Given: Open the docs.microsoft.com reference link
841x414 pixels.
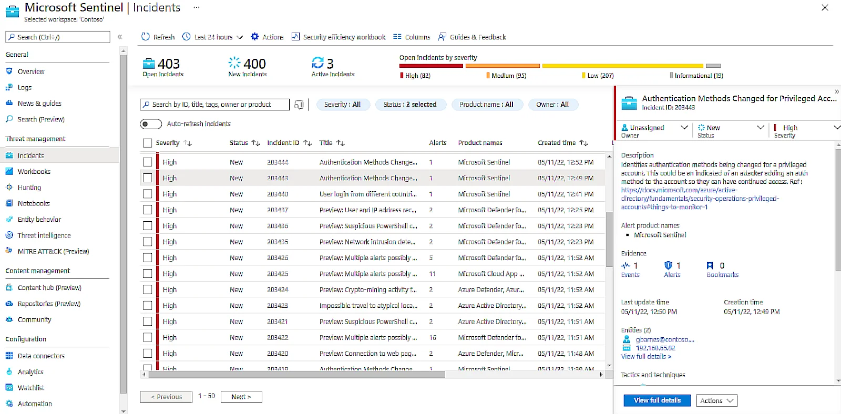Looking at the screenshot, I should [x=700, y=199].
